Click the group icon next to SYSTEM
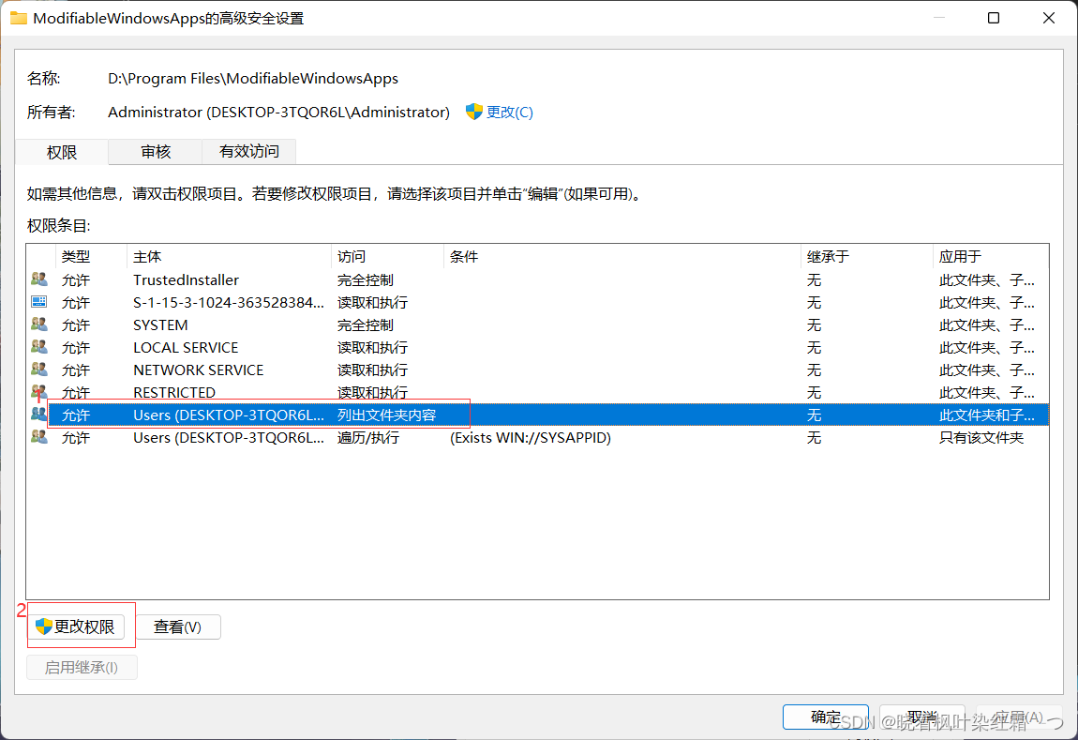The image size is (1078, 740). [x=38, y=324]
